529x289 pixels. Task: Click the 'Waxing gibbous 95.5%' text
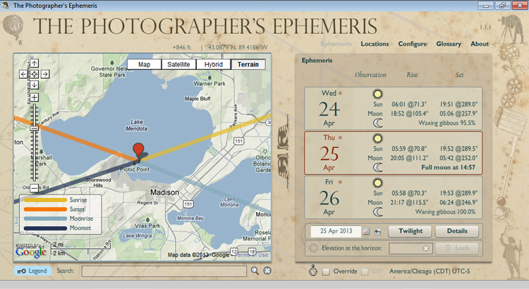(446, 123)
